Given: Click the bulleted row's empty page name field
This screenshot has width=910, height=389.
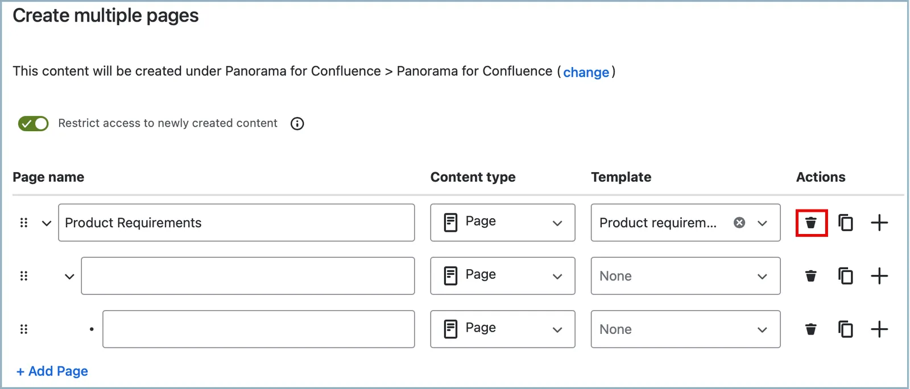Looking at the screenshot, I should coord(259,329).
